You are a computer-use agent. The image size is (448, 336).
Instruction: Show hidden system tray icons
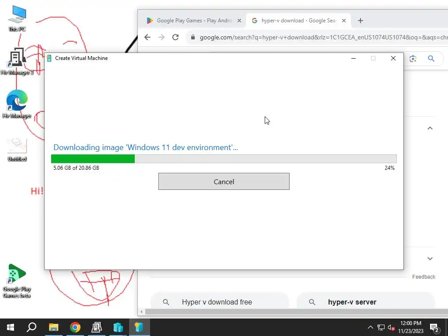[370, 327]
